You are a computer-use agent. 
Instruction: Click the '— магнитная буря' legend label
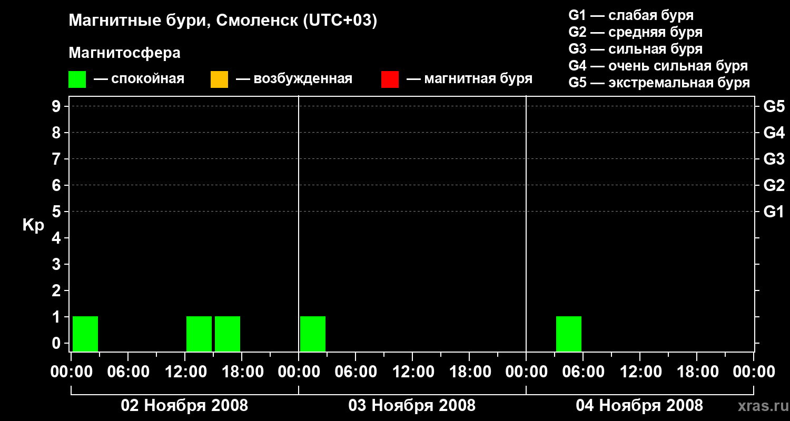tap(469, 79)
